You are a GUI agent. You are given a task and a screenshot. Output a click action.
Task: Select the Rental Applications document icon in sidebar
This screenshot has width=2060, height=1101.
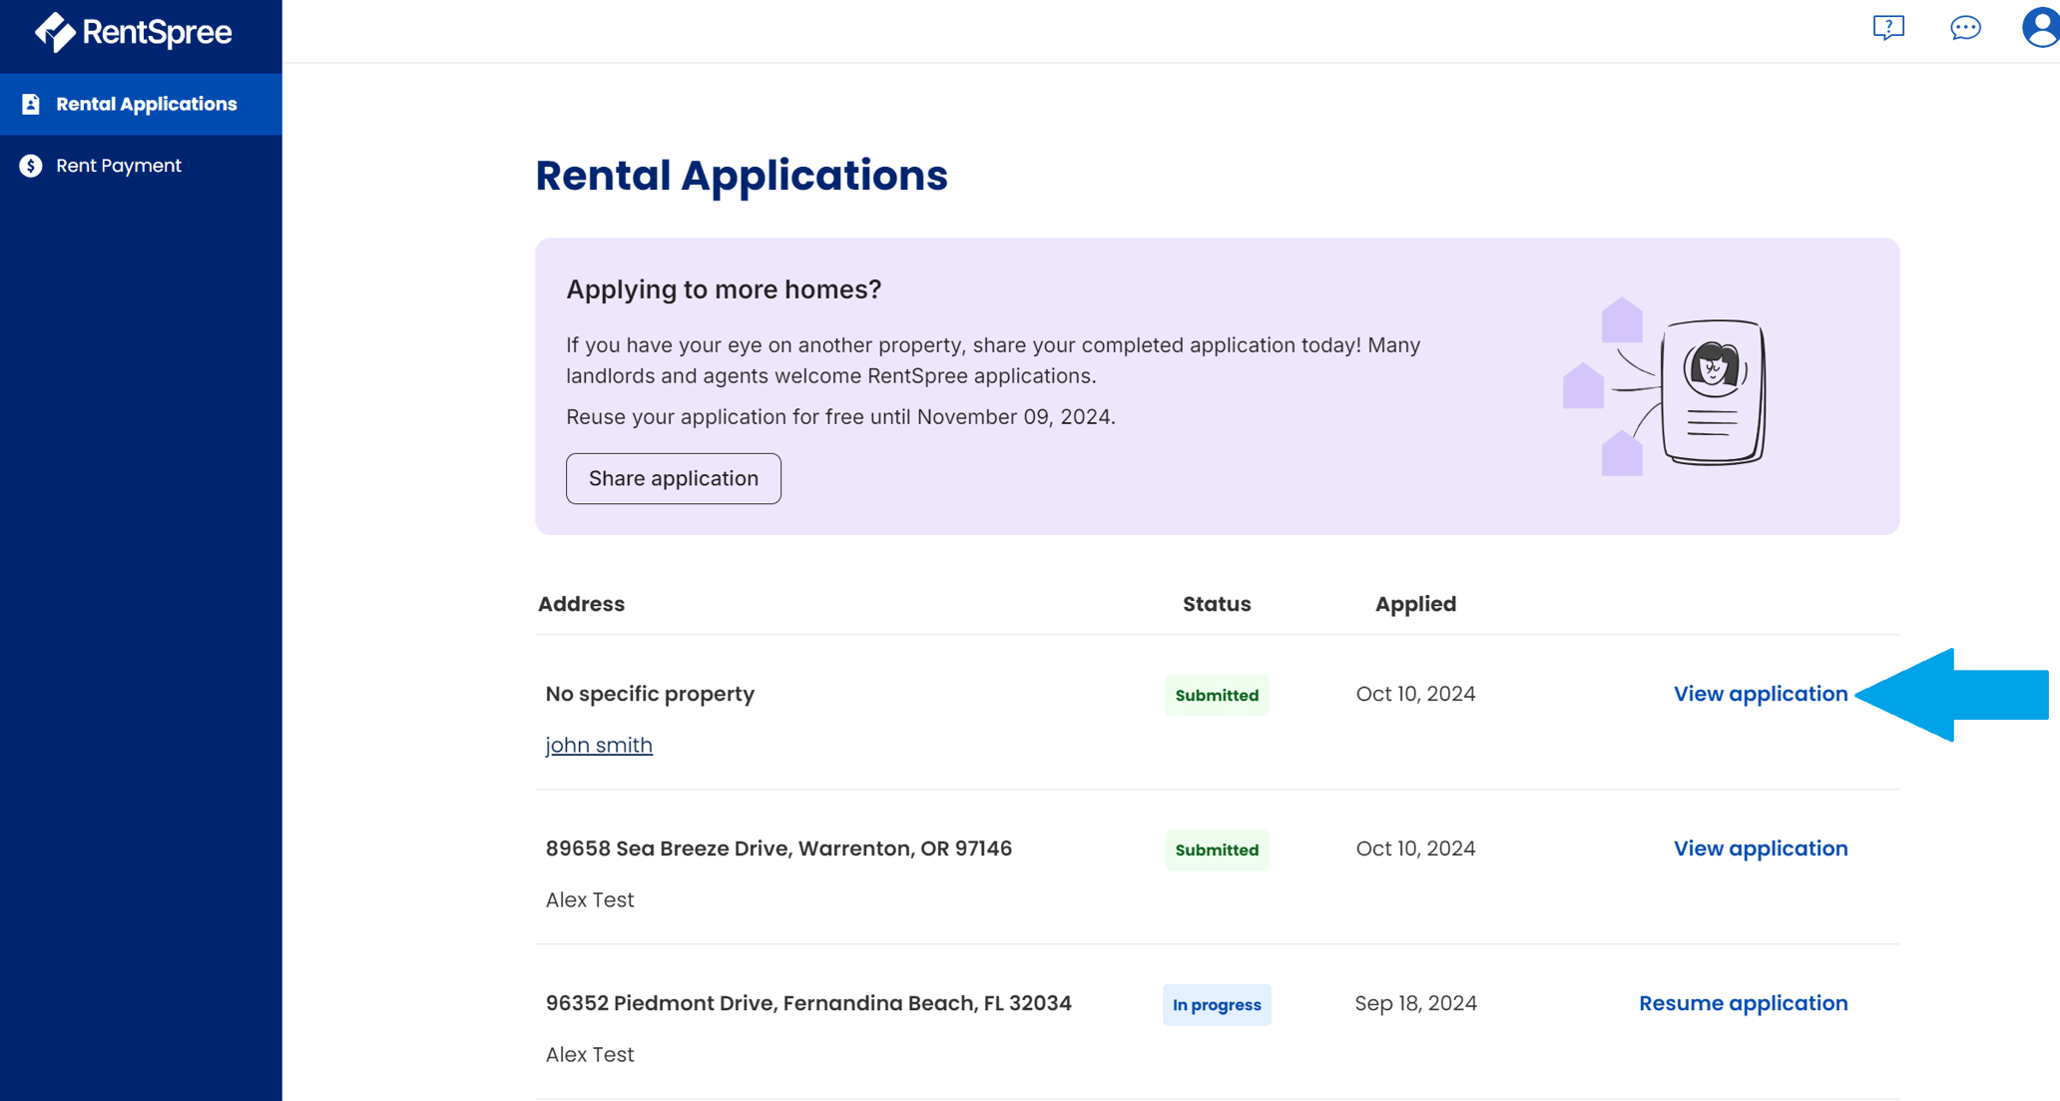point(31,103)
